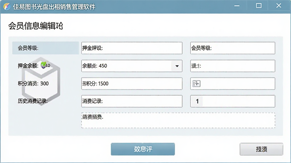Viewport: 291px width, 163px height.
Task: Click the grey button at the bottom right
Action: [x=261, y=149]
